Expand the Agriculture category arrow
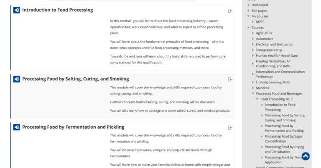 [253, 33]
